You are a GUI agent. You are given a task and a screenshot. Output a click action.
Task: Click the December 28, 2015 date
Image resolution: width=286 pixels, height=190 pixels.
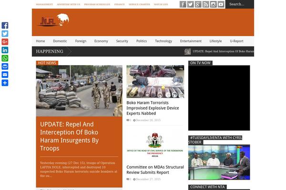click(148, 120)
